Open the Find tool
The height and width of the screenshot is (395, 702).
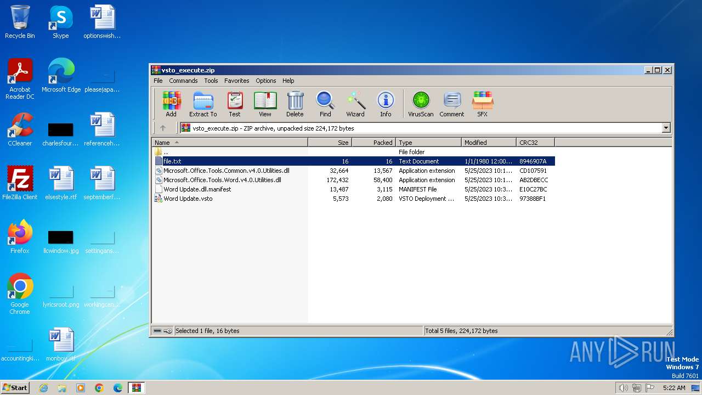325,104
